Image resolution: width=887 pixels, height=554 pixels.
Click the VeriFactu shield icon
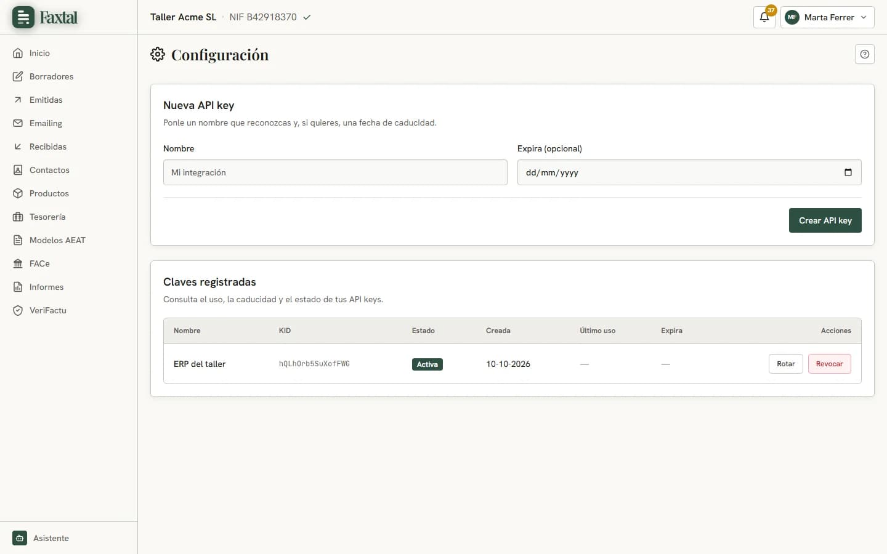point(18,310)
